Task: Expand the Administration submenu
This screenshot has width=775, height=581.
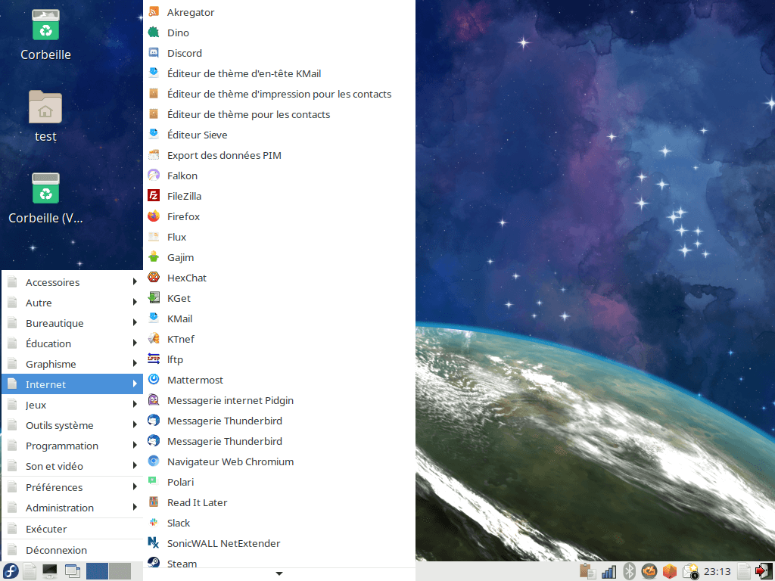Action: point(72,508)
